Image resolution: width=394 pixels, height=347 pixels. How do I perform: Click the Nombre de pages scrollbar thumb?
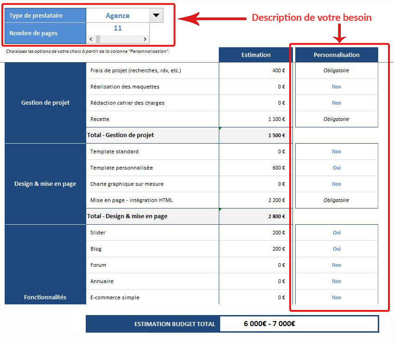coord(98,39)
